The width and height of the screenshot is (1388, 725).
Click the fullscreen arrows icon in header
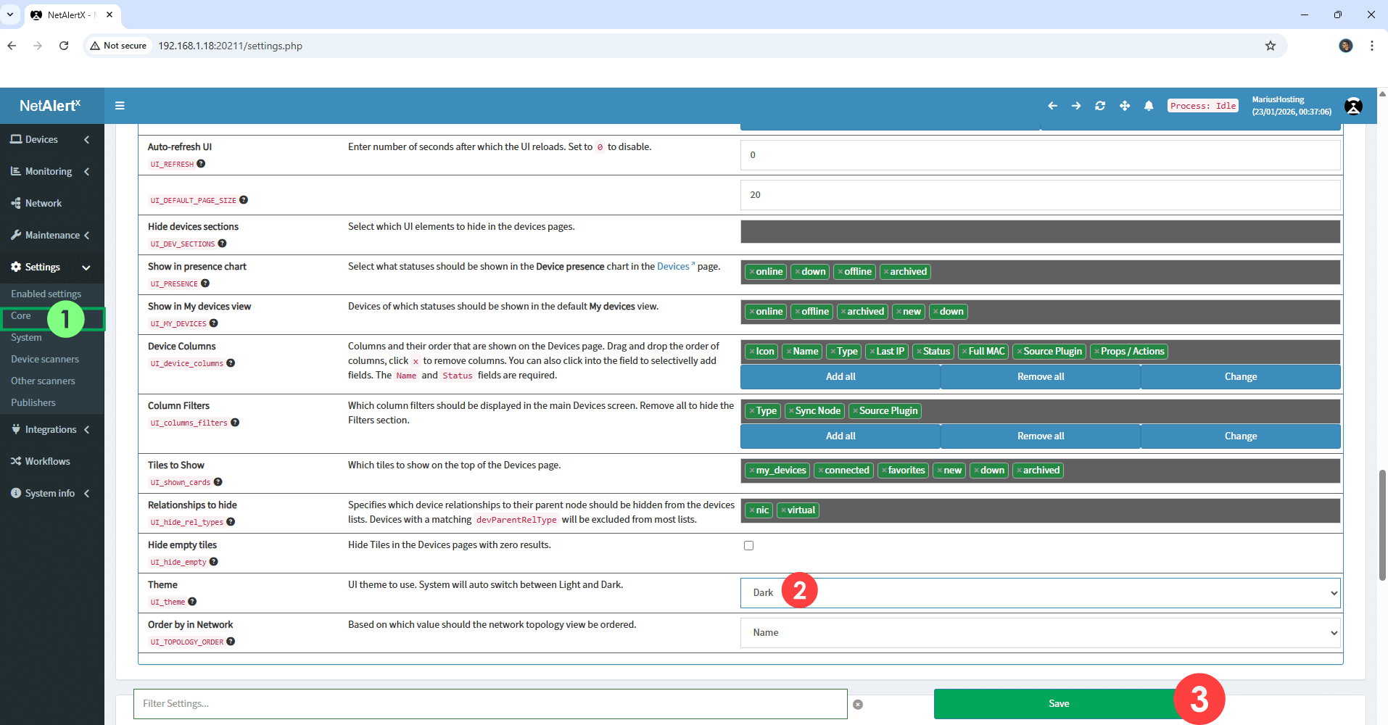point(1125,106)
